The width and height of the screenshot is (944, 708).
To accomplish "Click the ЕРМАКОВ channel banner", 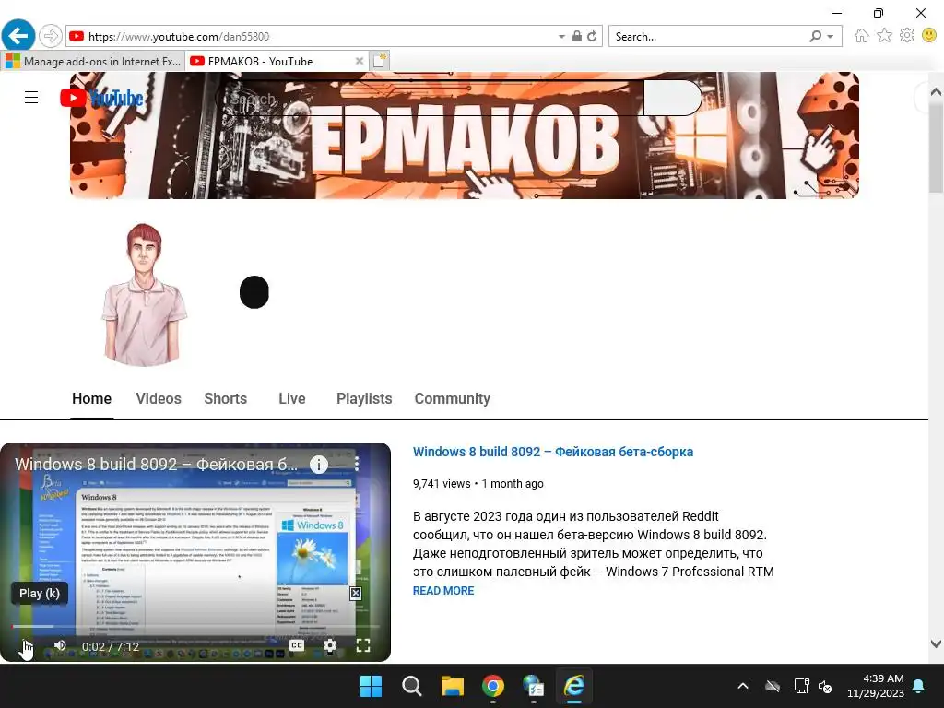I will click(x=465, y=136).
